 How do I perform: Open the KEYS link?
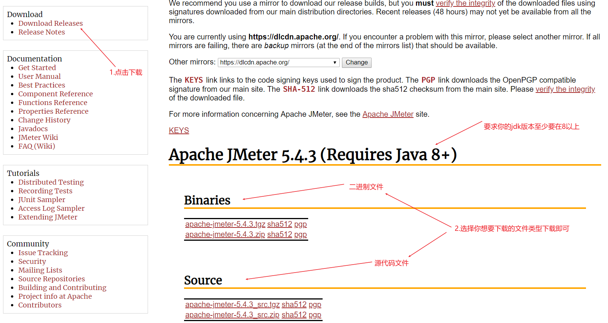click(x=179, y=130)
